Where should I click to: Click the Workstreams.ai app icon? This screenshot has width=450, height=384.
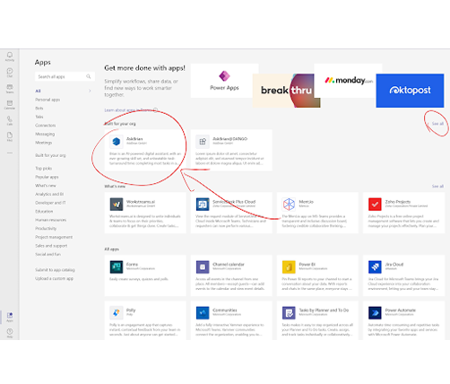[117, 205]
